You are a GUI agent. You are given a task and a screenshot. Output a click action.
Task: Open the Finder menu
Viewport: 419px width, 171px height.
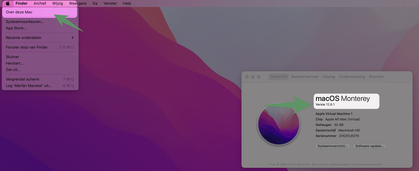pyautogui.click(x=21, y=3)
